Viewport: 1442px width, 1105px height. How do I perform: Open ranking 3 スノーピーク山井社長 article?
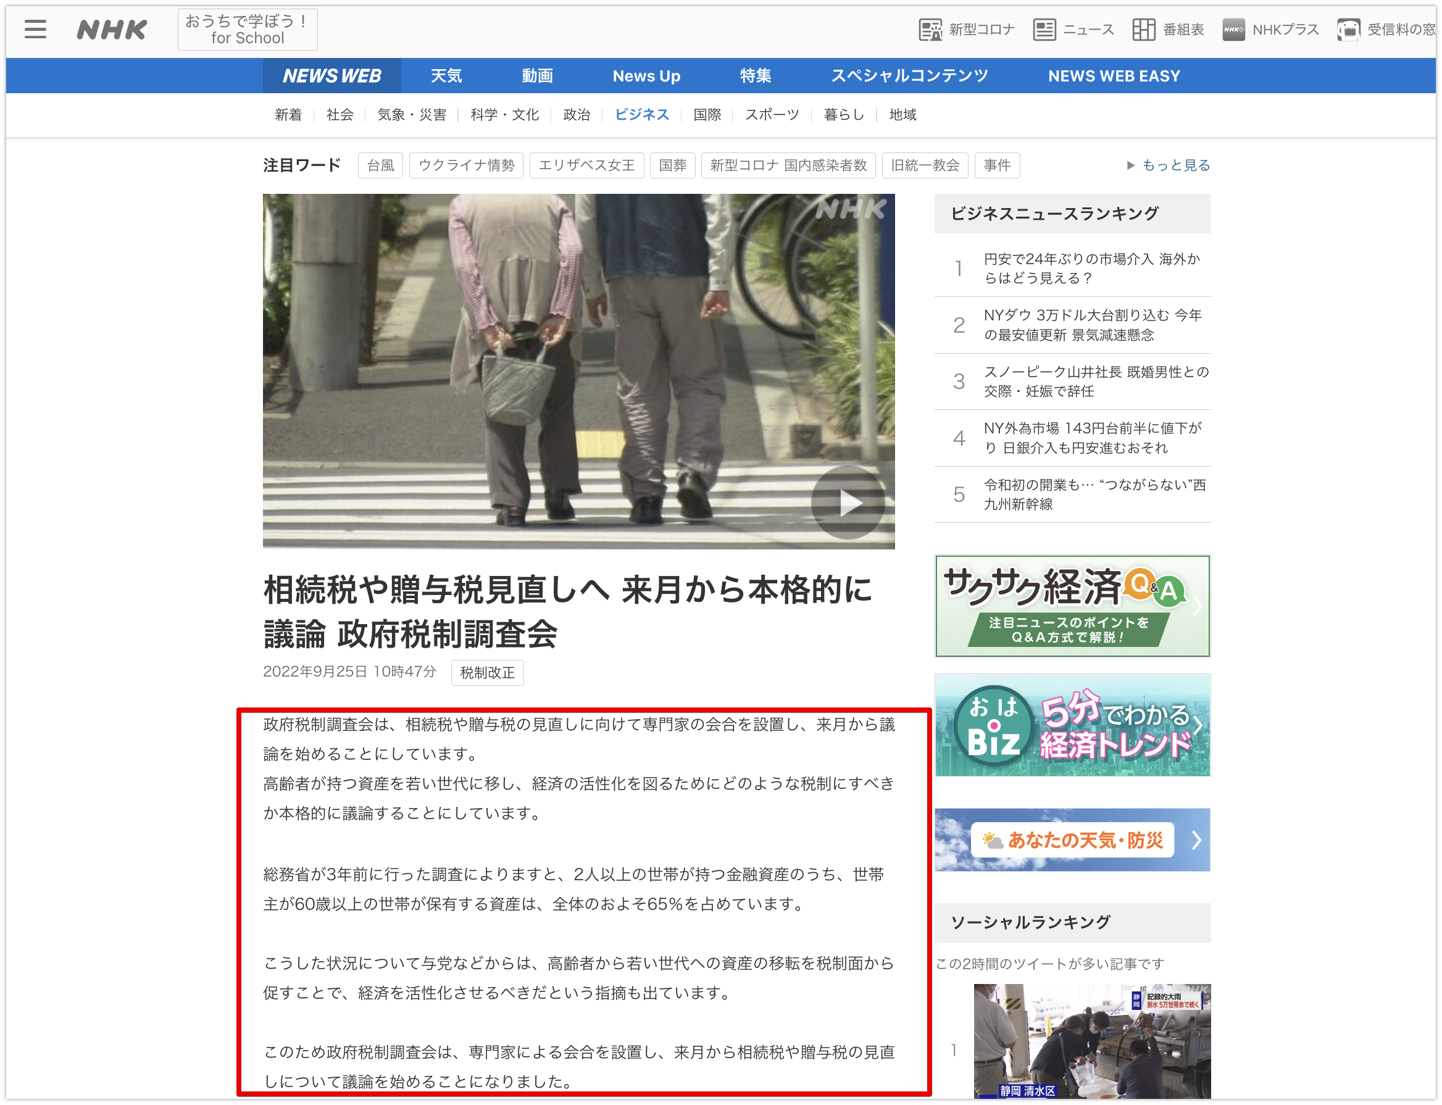(1072, 382)
